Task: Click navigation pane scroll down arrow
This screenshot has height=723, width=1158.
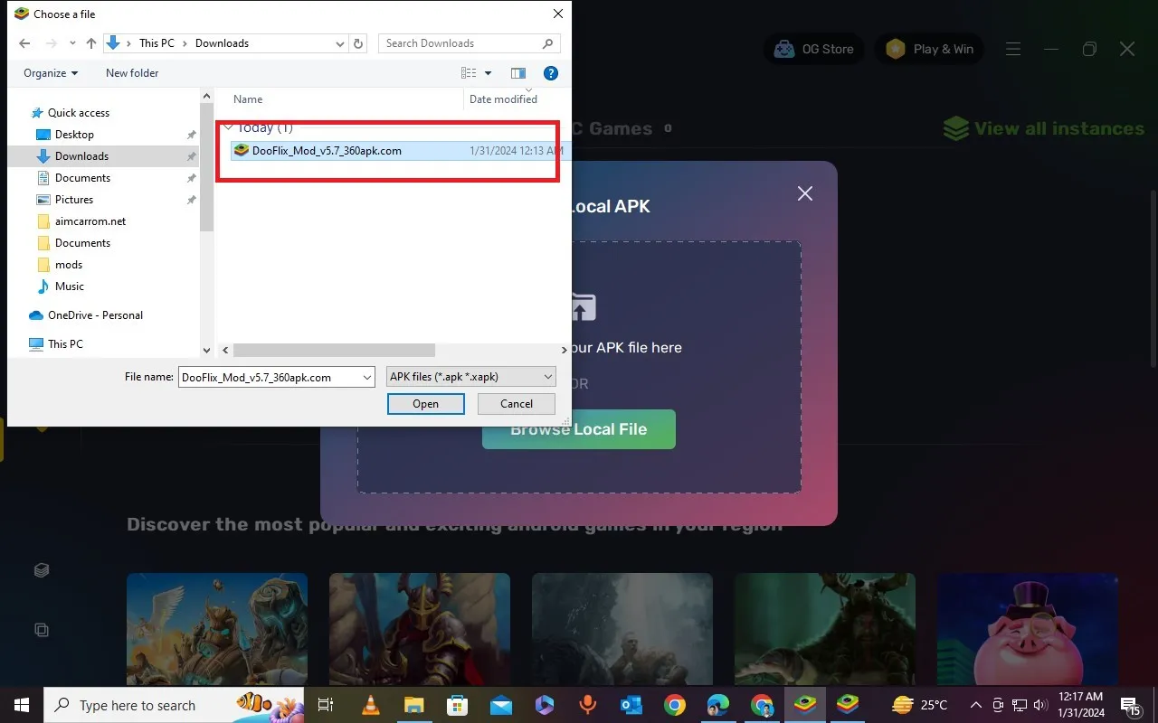Action: click(x=206, y=351)
